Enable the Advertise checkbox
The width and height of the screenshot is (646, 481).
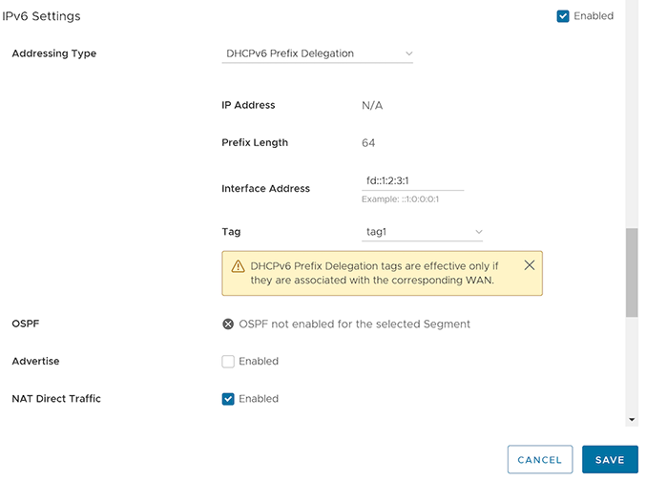pos(228,362)
